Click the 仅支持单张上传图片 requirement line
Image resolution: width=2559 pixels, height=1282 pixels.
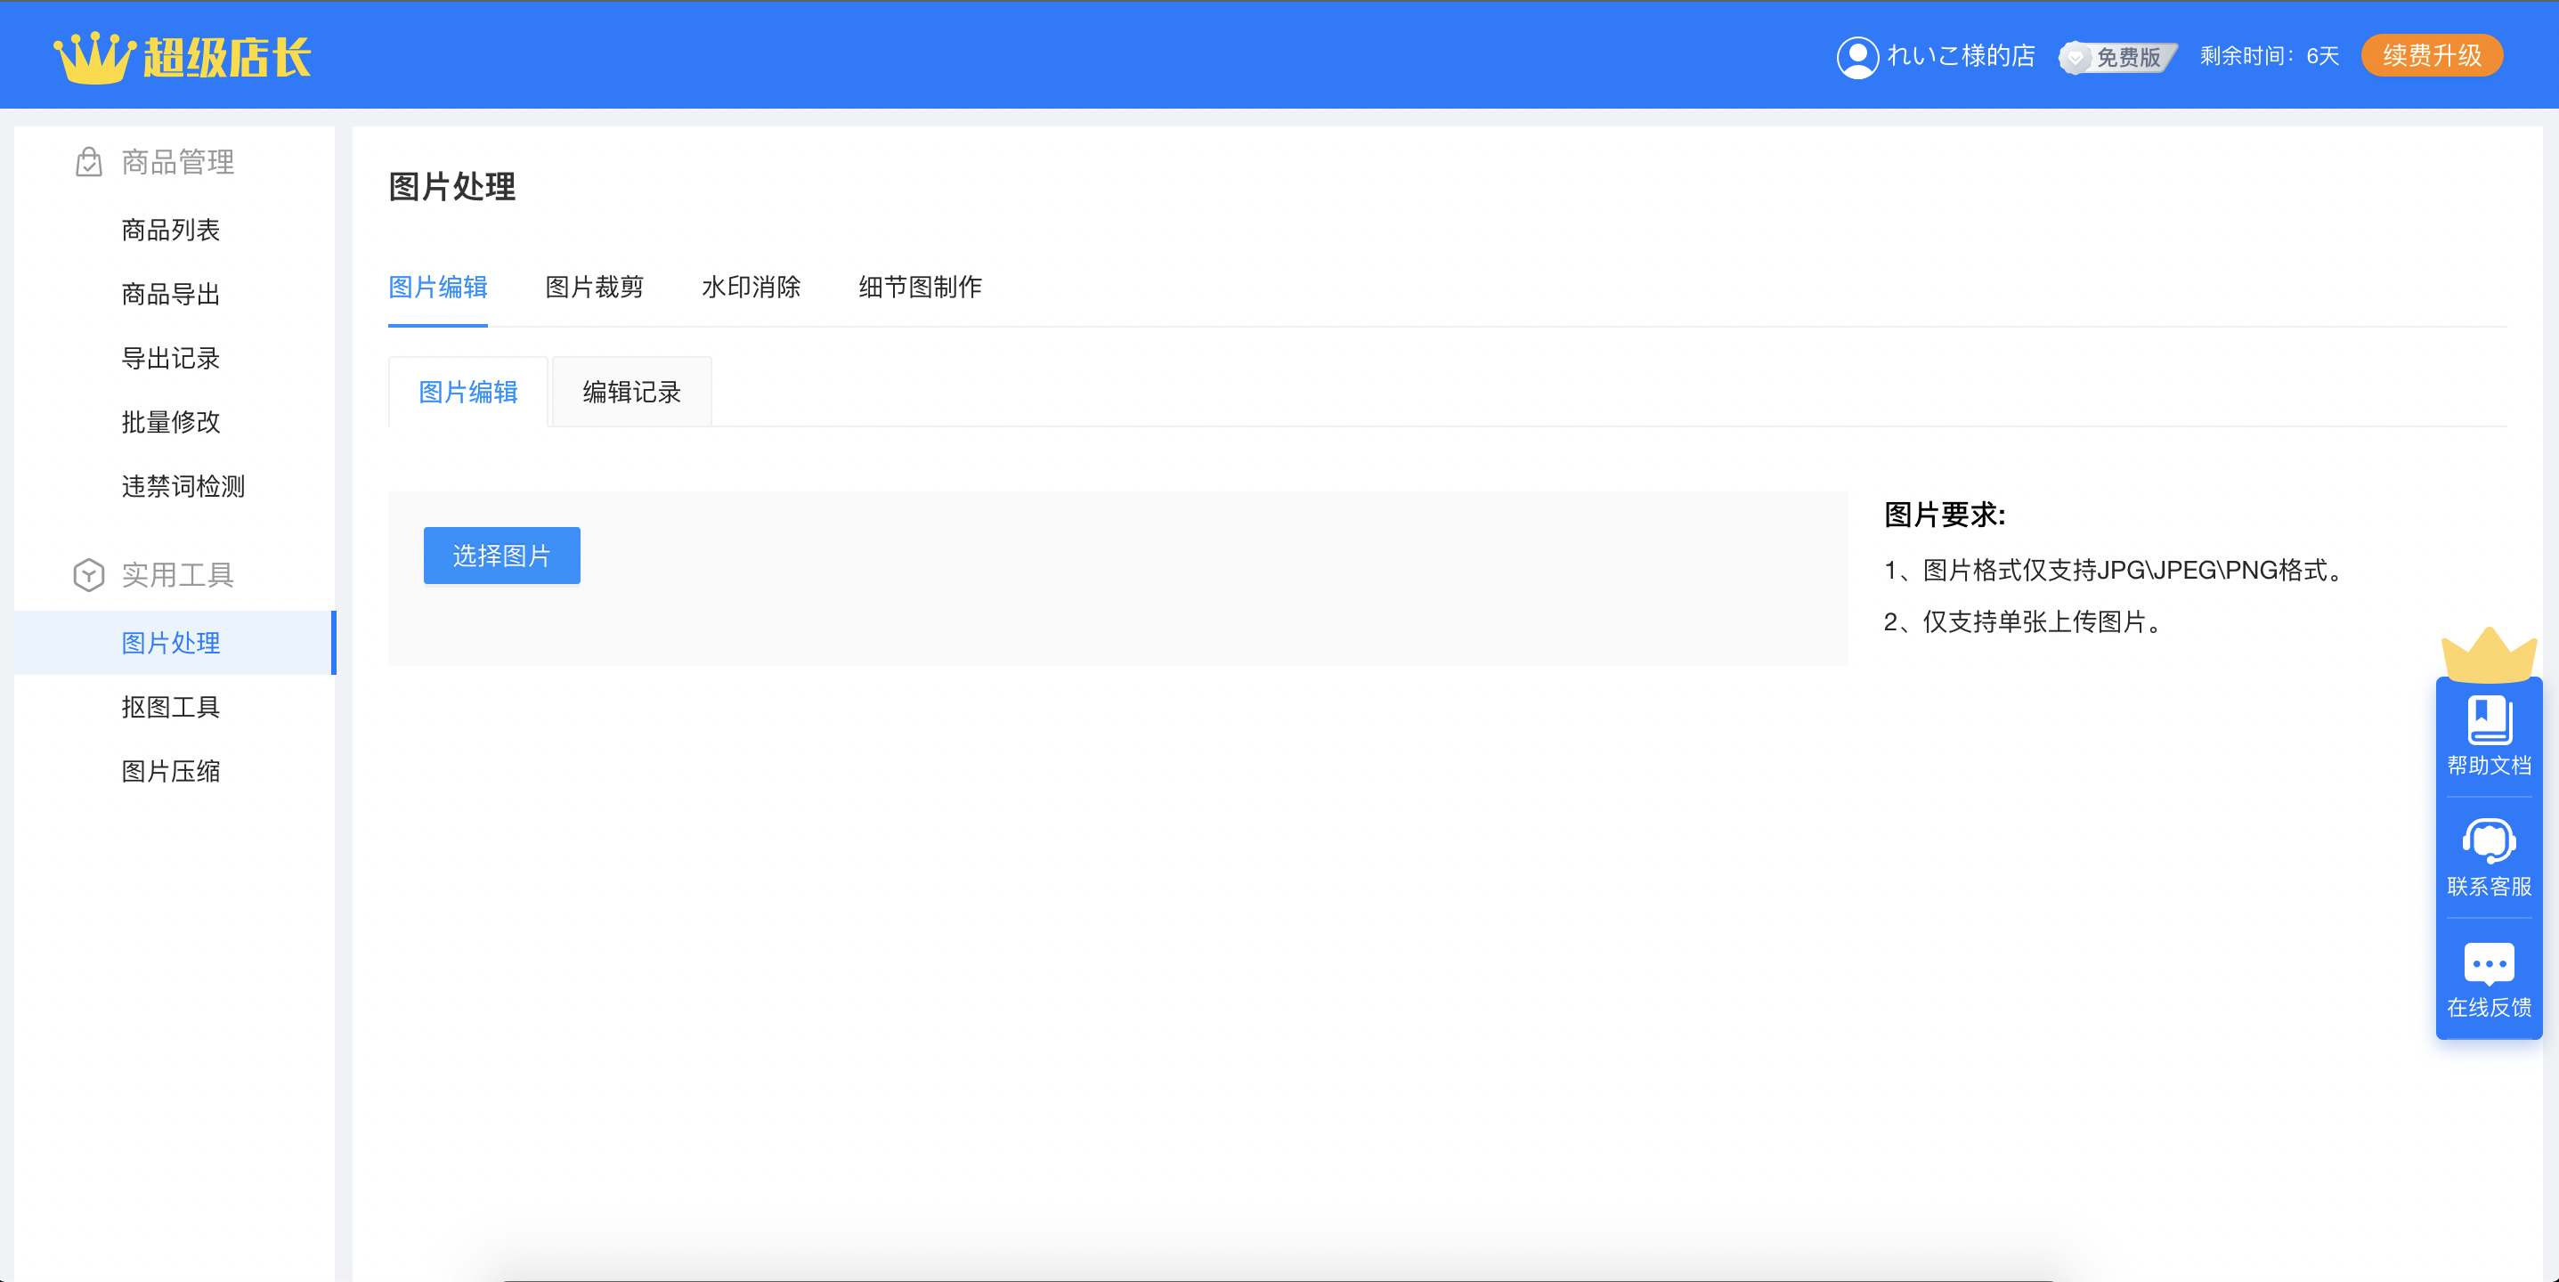click(x=2025, y=621)
